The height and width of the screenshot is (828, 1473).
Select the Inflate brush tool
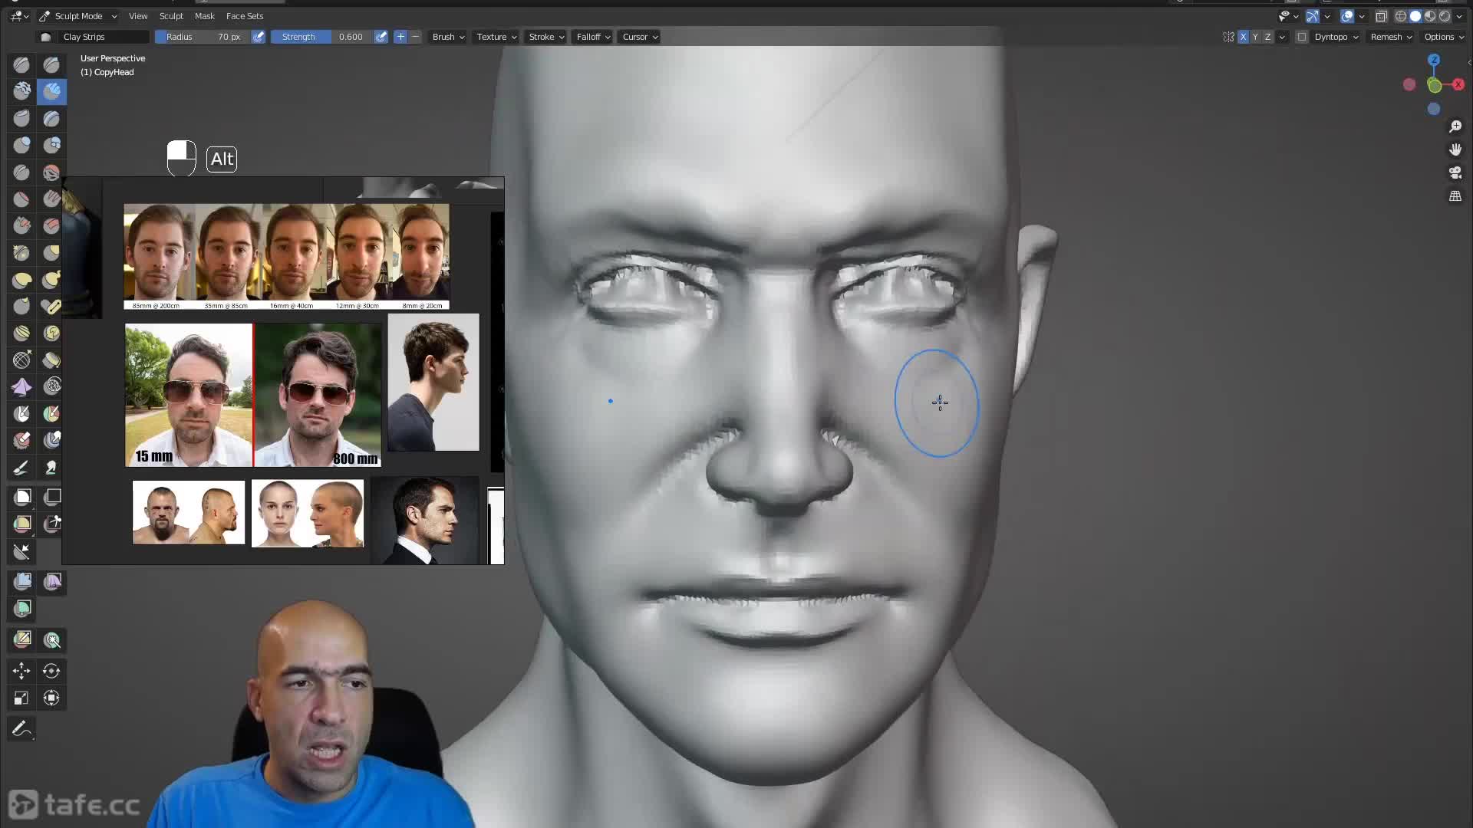point(21,146)
